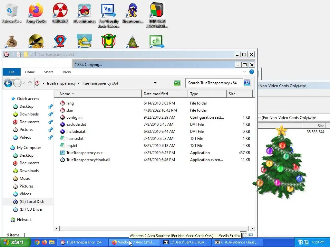Open the View ribbon tab
330x247 pixels.
click(67, 72)
